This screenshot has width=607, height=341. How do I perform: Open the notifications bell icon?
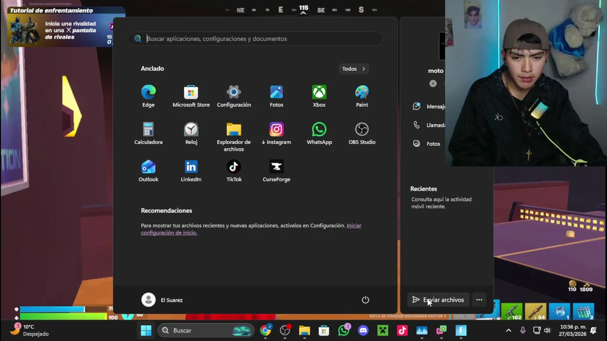click(593, 331)
